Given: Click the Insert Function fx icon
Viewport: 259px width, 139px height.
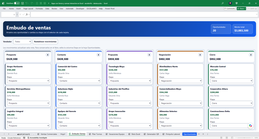Looking at the screenshot, I should (27, 14).
